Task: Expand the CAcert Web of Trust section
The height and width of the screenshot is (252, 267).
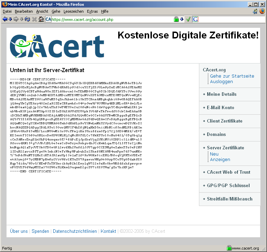Action: 226,172
